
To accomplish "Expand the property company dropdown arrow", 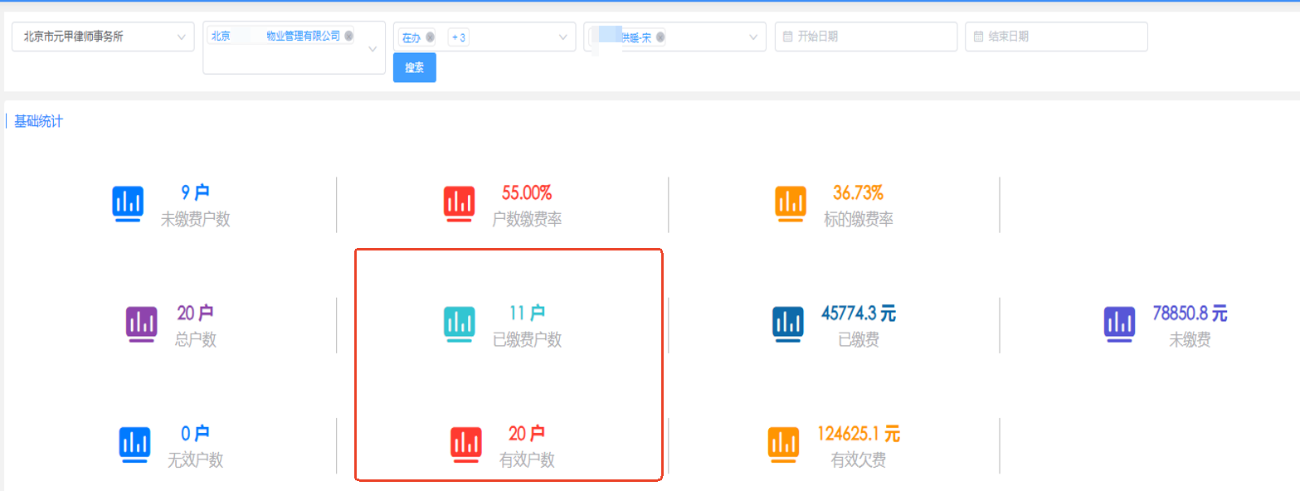I will [x=372, y=48].
